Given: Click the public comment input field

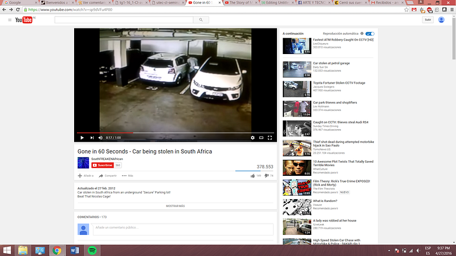Looking at the screenshot, I should [183, 229].
